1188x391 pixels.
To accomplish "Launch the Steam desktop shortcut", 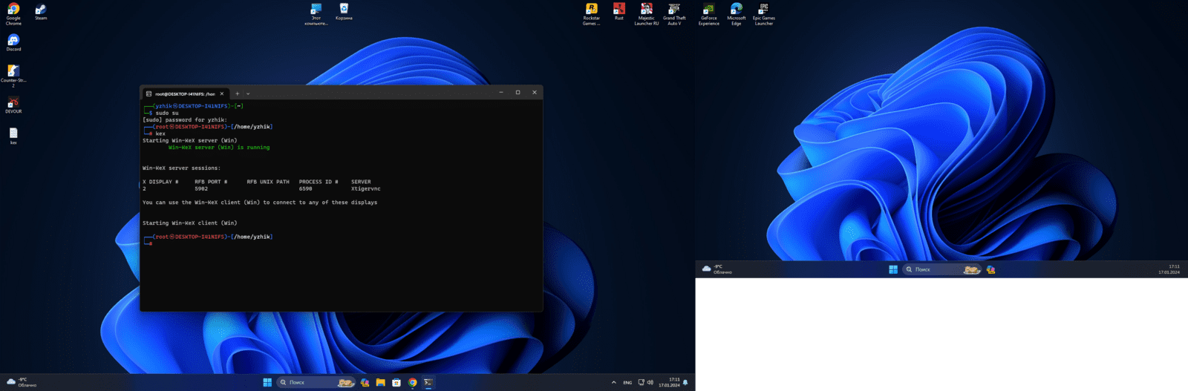I will coord(41,10).
